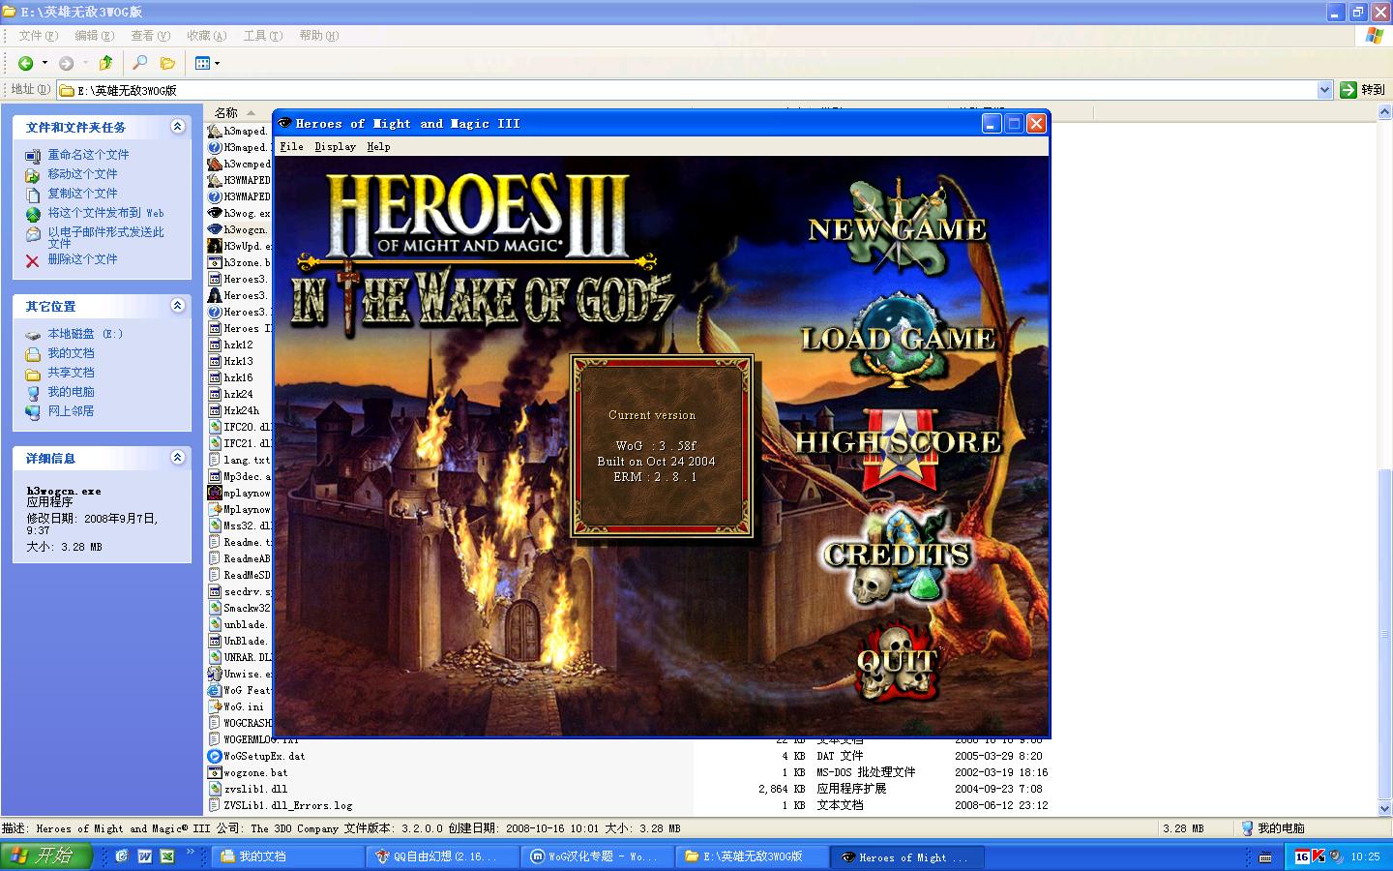1393x871 pixels.
Task: Select the WoGSetupEx.dat file icon
Action: [x=215, y=756]
